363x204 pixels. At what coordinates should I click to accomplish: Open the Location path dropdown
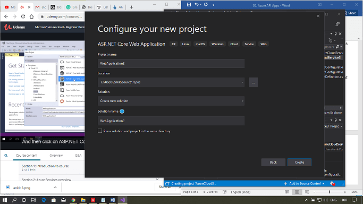[242, 82]
